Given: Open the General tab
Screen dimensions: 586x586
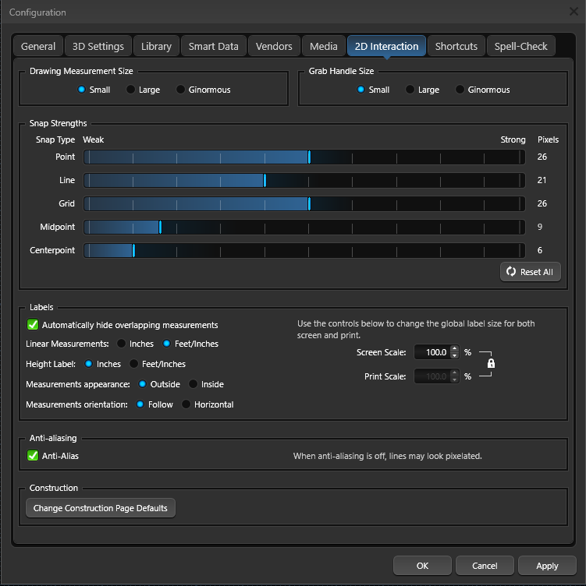Looking at the screenshot, I should [x=38, y=46].
